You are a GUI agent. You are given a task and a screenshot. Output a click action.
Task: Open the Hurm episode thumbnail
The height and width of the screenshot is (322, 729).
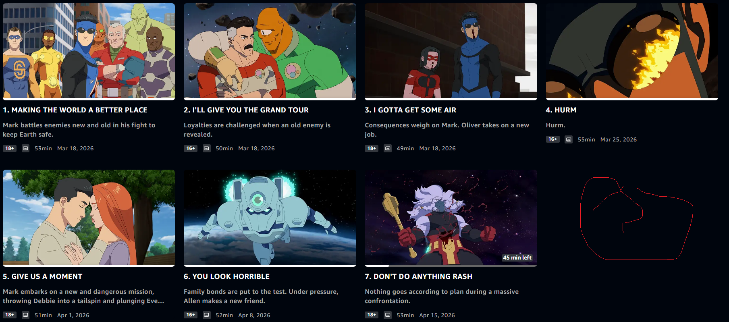click(632, 51)
